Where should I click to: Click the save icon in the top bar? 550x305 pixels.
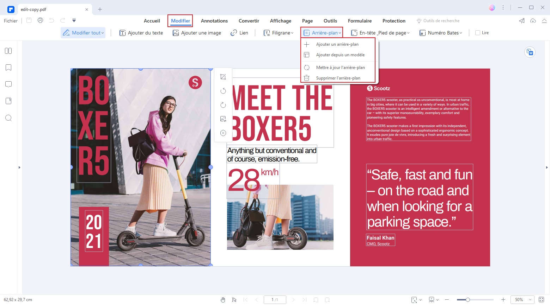click(29, 20)
